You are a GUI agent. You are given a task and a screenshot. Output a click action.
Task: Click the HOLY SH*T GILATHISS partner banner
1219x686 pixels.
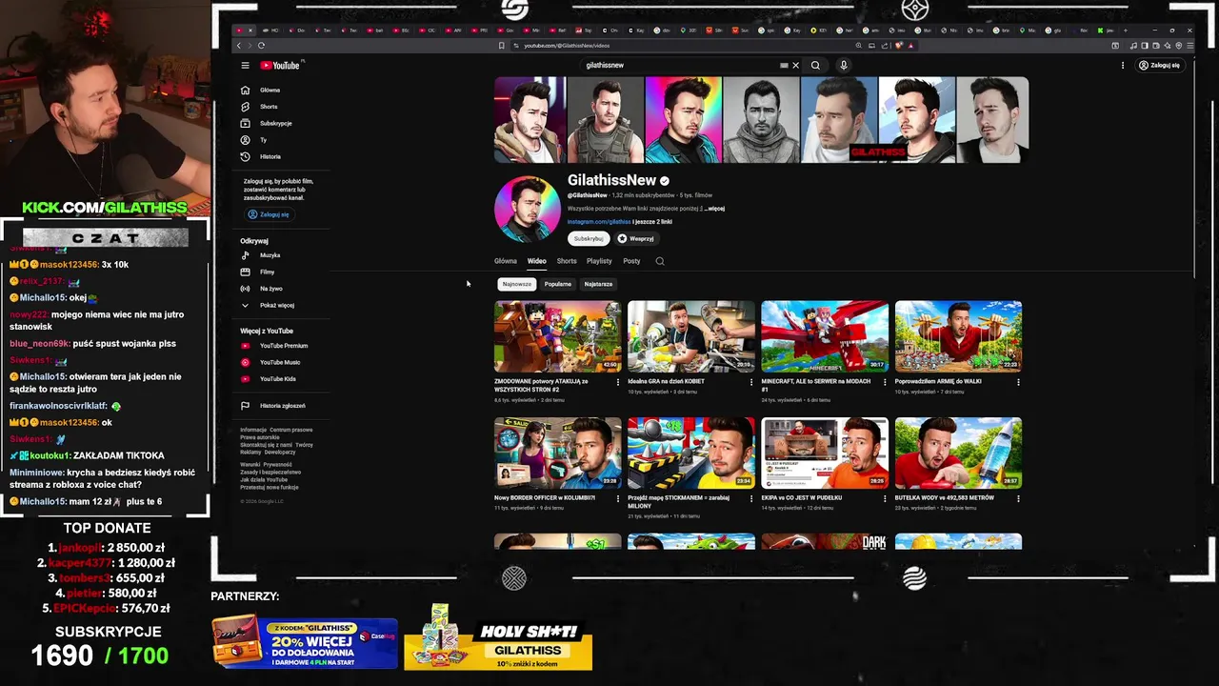click(498, 638)
